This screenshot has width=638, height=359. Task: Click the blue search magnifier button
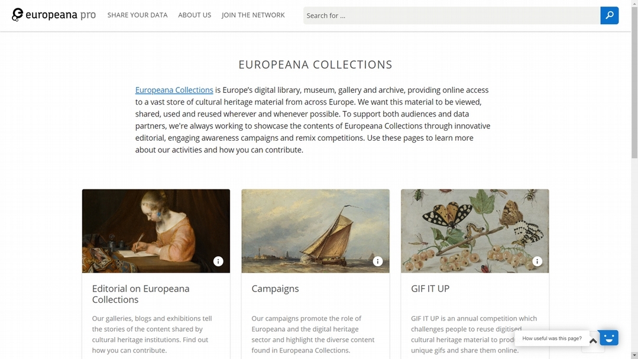(x=609, y=15)
